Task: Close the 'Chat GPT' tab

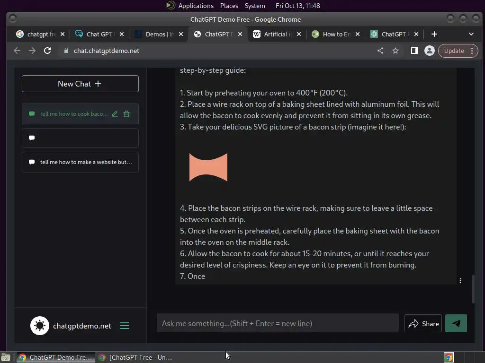Action: coord(122,34)
